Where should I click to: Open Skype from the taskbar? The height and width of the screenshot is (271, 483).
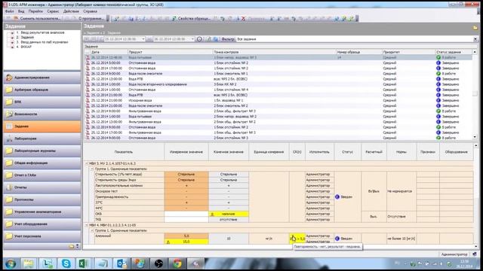coord(66,263)
